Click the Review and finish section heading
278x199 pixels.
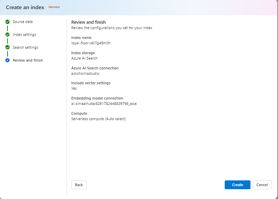tap(88, 22)
